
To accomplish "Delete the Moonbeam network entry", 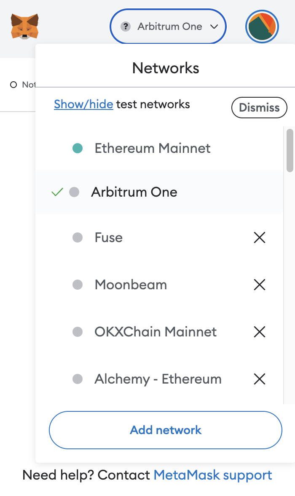I will [x=260, y=285].
